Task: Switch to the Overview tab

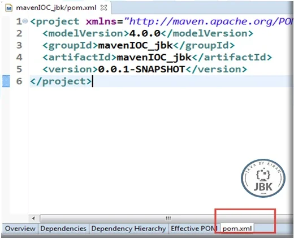Action: click(x=20, y=228)
